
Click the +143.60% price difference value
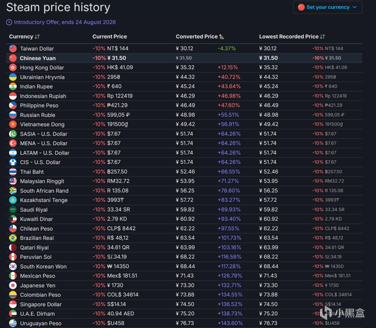(x=230, y=323)
